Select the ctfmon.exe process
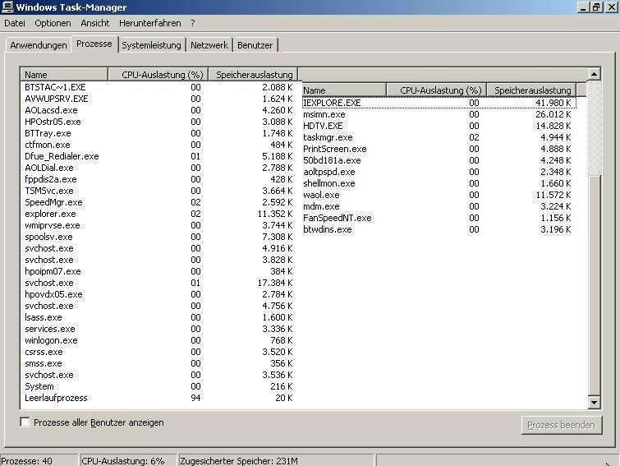Viewport: 620px width, 466px height. [x=158, y=145]
